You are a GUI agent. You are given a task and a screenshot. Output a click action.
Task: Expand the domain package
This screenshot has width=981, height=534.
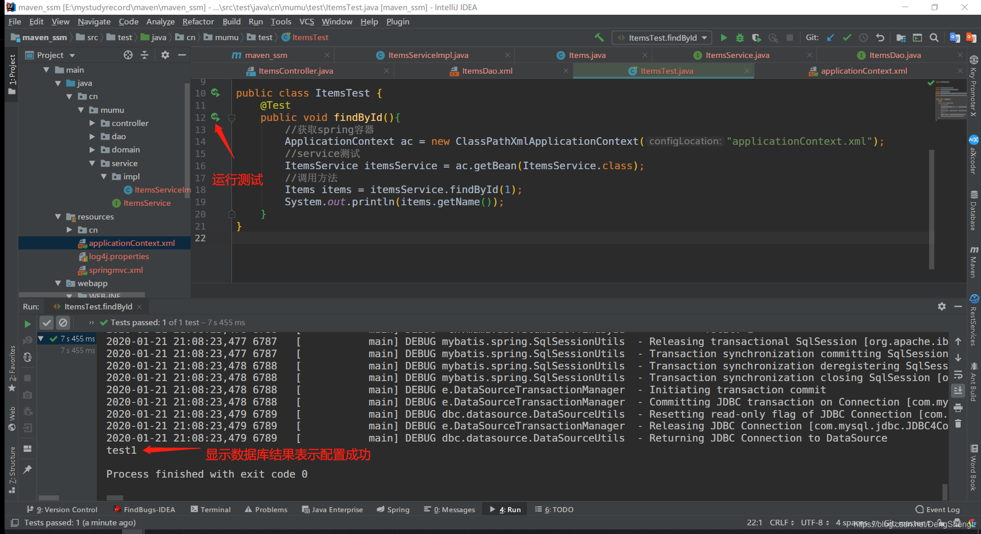coord(92,149)
